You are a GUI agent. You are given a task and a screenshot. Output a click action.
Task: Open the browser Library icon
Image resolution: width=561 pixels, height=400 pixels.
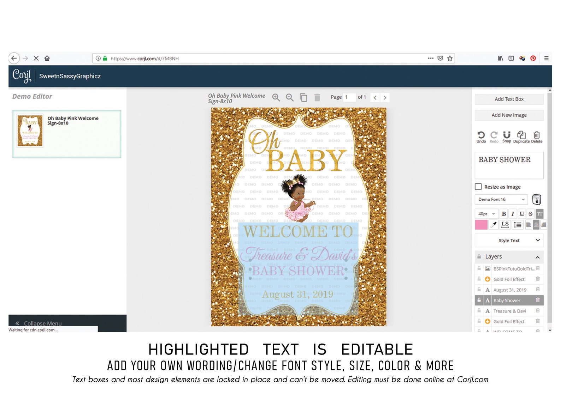pyautogui.click(x=501, y=58)
